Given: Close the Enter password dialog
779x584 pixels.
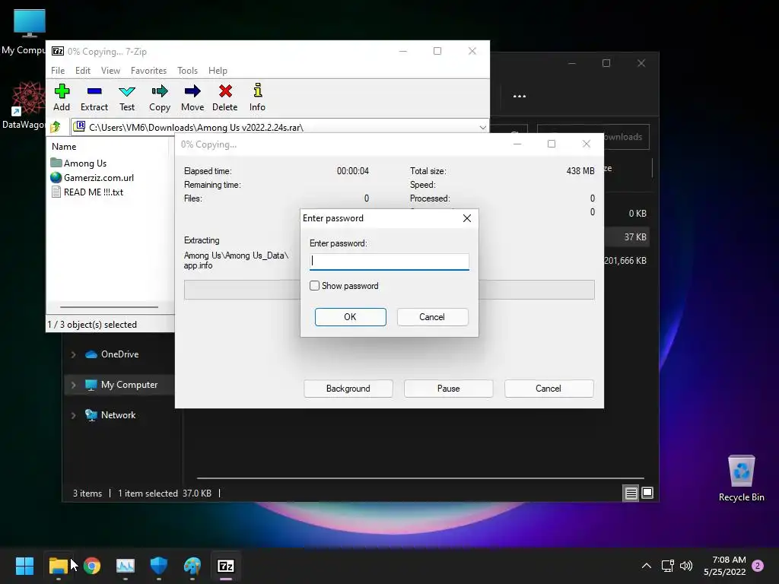Looking at the screenshot, I should tap(466, 218).
